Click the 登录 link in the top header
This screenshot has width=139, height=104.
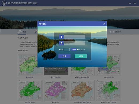(130, 3)
